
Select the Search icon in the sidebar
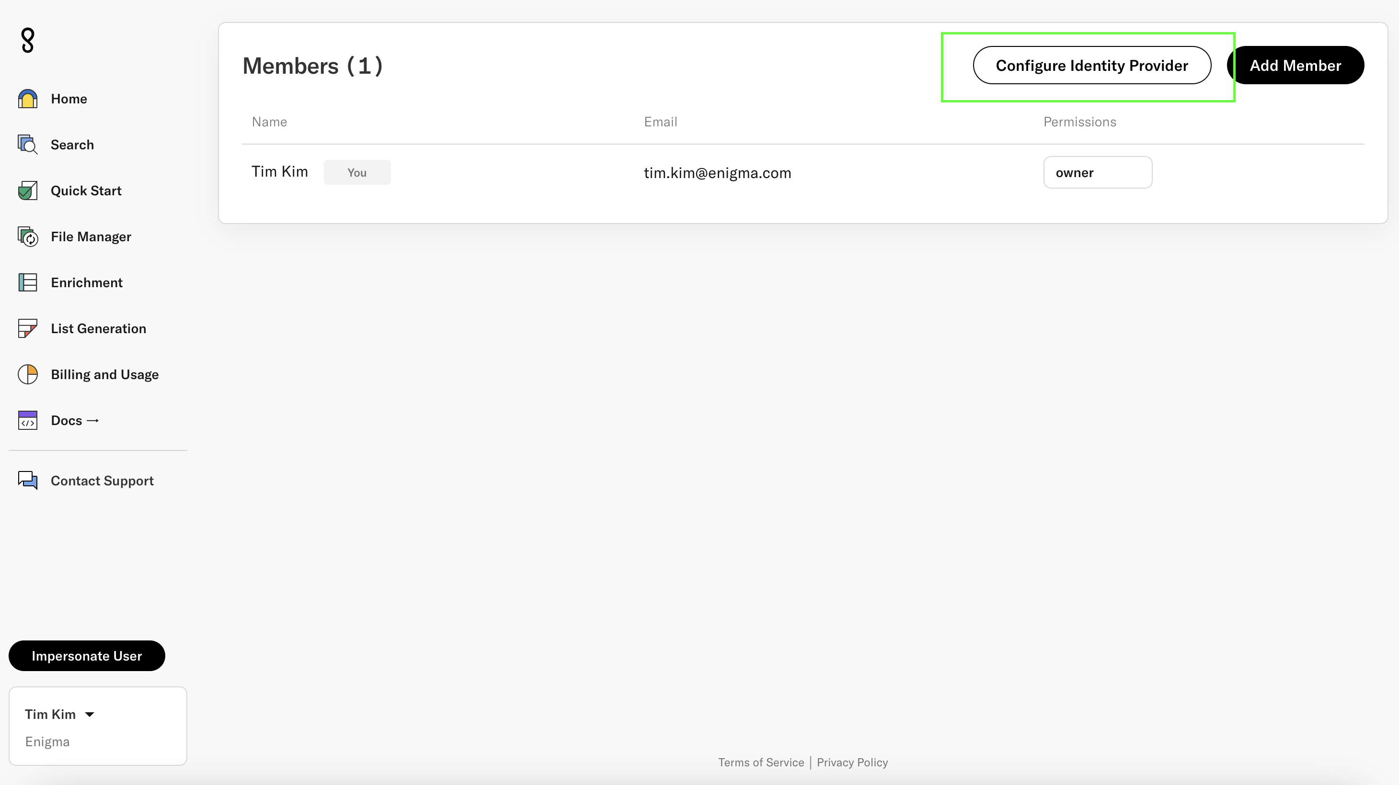28,144
